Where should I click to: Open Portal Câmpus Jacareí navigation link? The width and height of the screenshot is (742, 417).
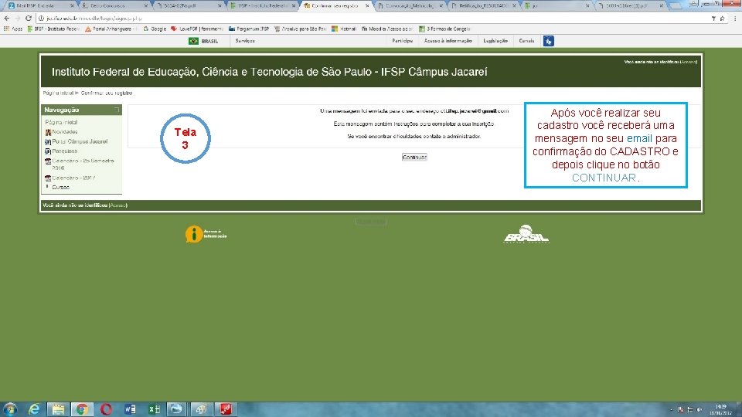point(80,141)
